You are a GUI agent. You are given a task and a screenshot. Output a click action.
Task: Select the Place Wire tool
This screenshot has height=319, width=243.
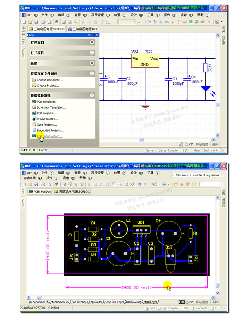[x=149, y=22]
